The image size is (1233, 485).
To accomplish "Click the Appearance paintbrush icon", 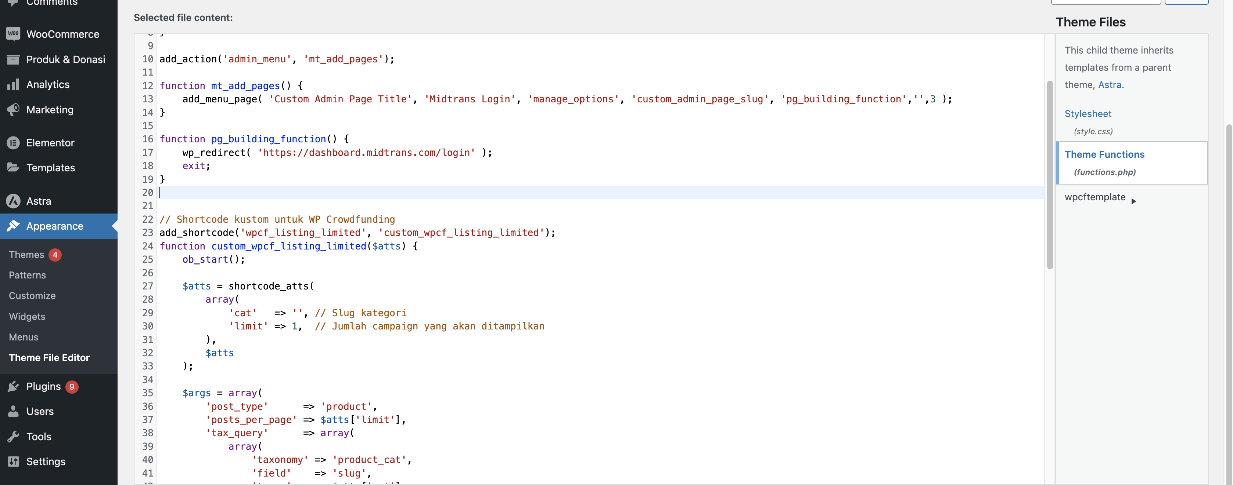I will tap(13, 226).
